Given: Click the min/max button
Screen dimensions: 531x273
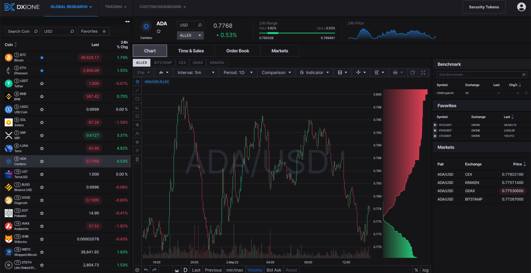Looking at the screenshot, I should 234,270.
